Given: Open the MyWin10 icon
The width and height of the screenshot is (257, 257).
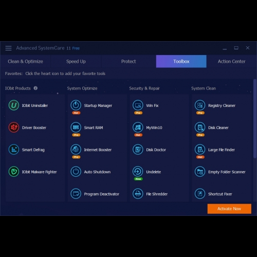Looking at the screenshot, I should point(138,127).
